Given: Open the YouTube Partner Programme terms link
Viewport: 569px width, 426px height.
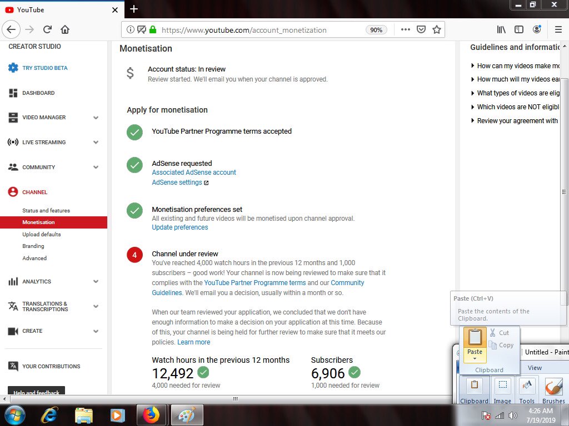Looking at the screenshot, I should click(255, 283).
